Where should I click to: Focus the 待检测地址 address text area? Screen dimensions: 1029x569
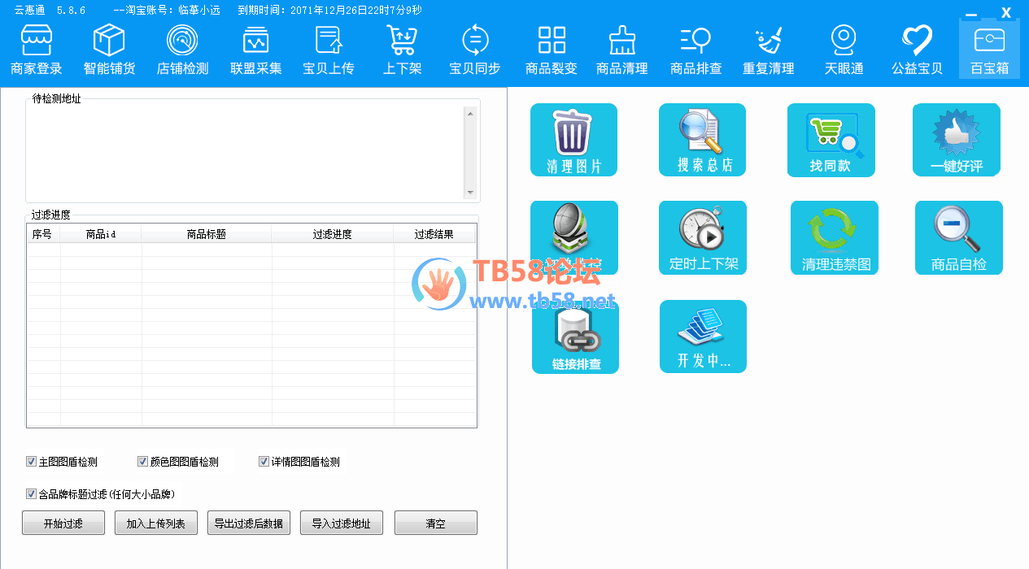[x=246, y=152]
